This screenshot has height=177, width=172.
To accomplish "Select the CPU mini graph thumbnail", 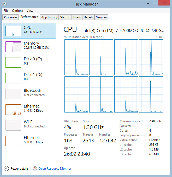I will pyautogui.click(x=13, y=31).
